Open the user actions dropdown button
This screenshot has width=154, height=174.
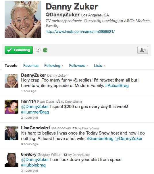pos(143,50)
